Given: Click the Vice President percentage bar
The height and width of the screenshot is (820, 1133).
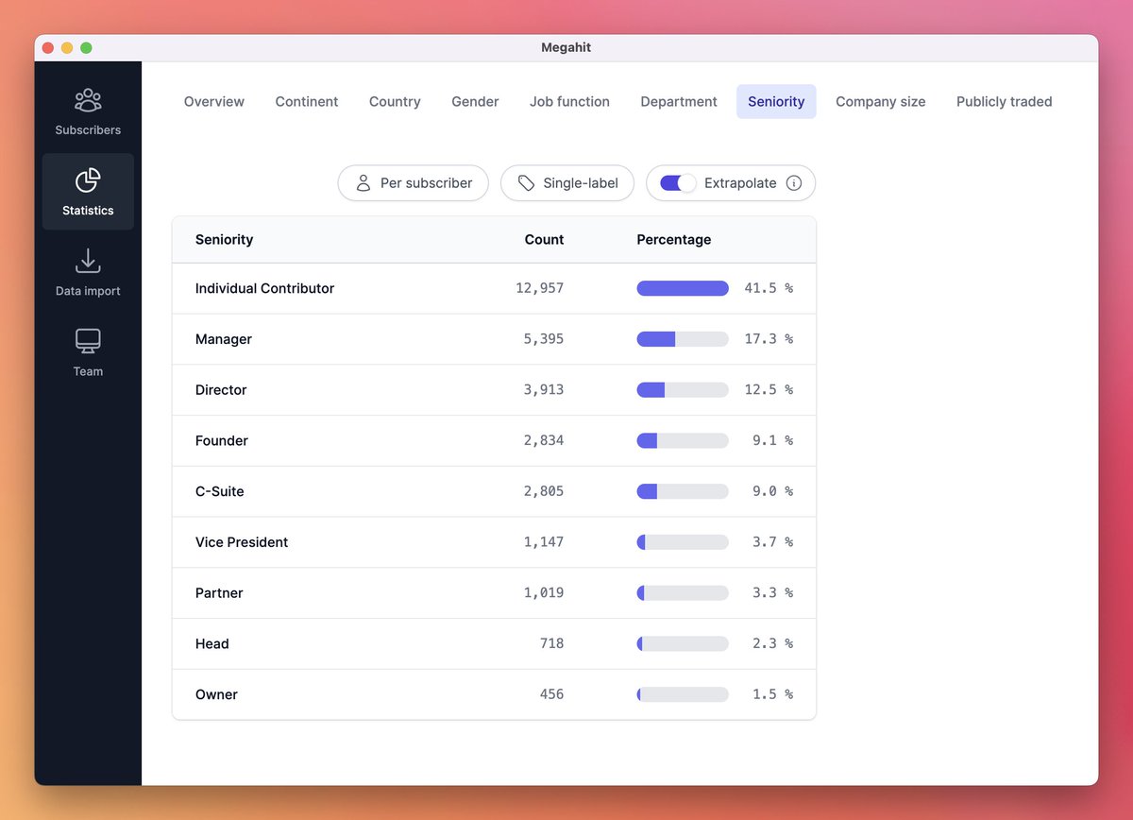Looking at the screenshot, I should (x=683, y=542).
